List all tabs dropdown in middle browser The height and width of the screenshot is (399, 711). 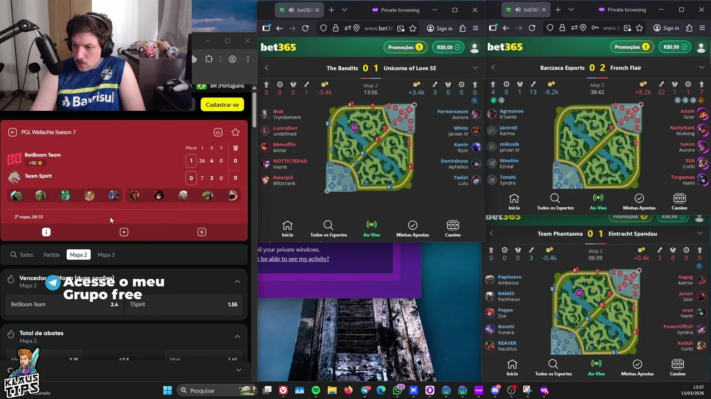(x=344, y=10)
